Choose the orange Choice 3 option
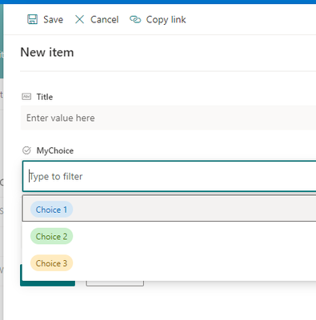Image resolution: width=316 pixels, height=320 pixels. [x=51, y=263]
